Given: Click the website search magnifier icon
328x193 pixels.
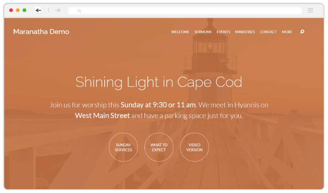Looking at the screenshot, I should tap(302, 32).
